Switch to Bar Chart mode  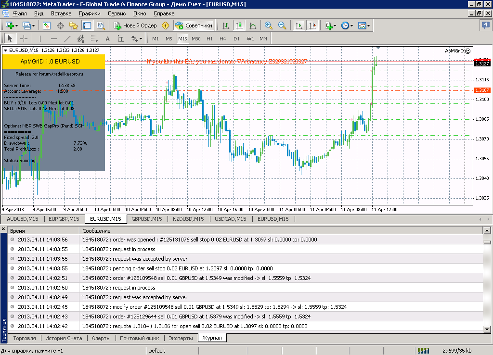click(x=225, y=25)
